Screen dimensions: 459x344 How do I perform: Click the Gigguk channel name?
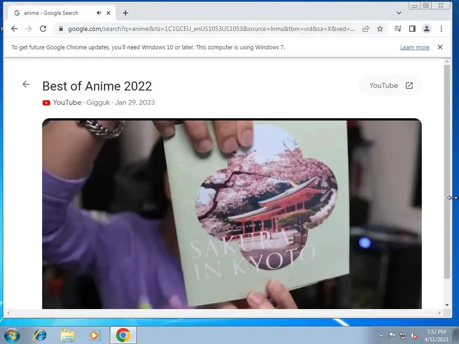pyautogui.click(x=98, y=103)
